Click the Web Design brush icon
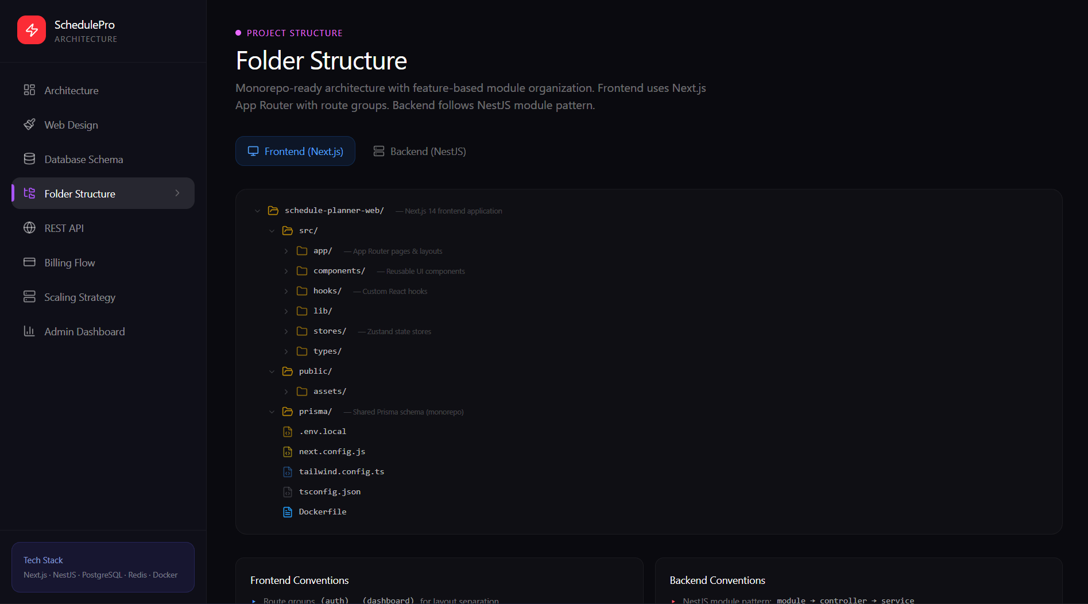Image resolution: width=1088 pixels, height=604 pixels. (x=30, y=125)
